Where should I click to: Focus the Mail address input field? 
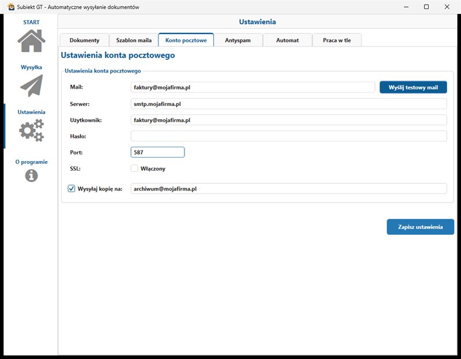pos(252,87)
